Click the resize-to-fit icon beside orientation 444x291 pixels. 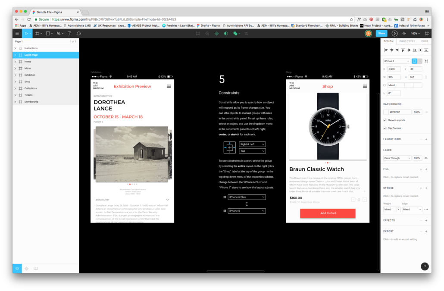[426, 61]
